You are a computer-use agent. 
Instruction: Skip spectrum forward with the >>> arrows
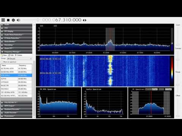click(x=55, y=26)
